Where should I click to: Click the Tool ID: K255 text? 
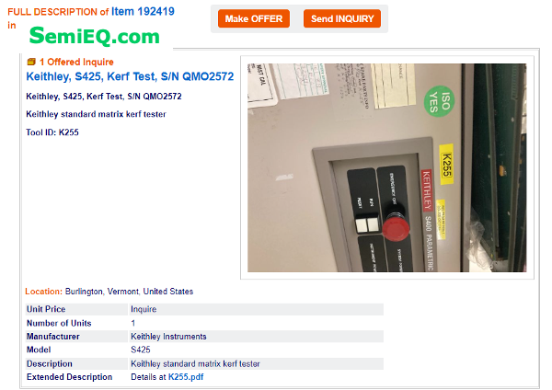click(x=52, y=132)
